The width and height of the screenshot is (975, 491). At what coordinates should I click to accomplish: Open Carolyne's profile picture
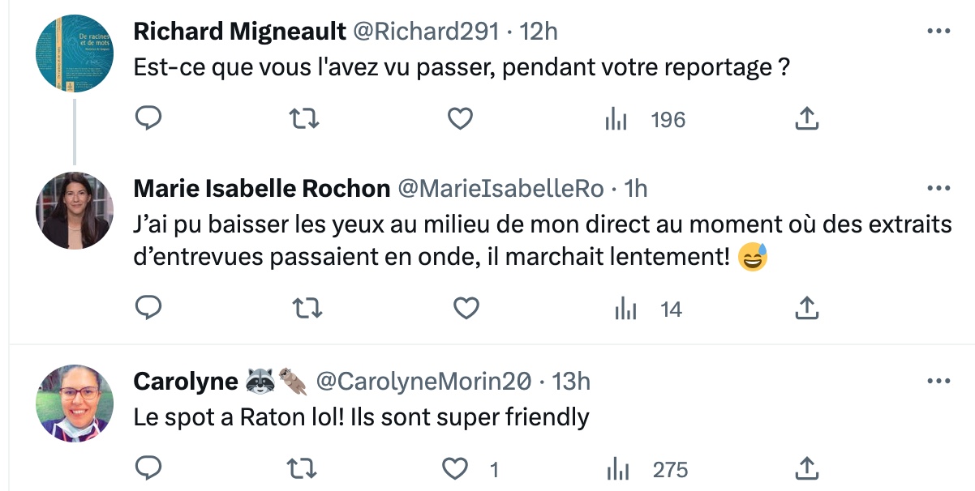coord(75,403)
